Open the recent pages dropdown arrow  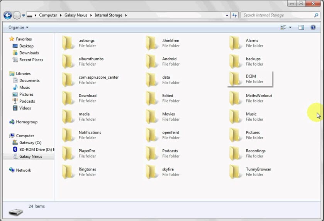(x=24, y=15)
